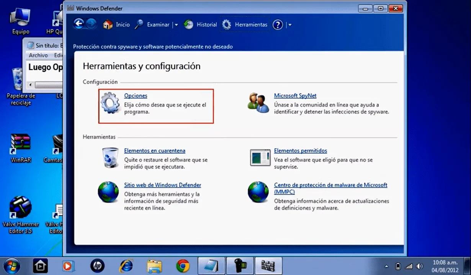Open the Microsoft SpyNet link
The height and width of the screenshot is (275, 471).
295,96
